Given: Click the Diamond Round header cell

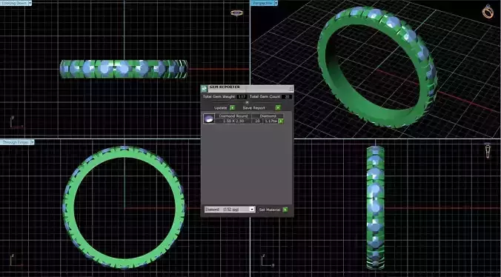Looking at the screenshot, I should (233, 116).
